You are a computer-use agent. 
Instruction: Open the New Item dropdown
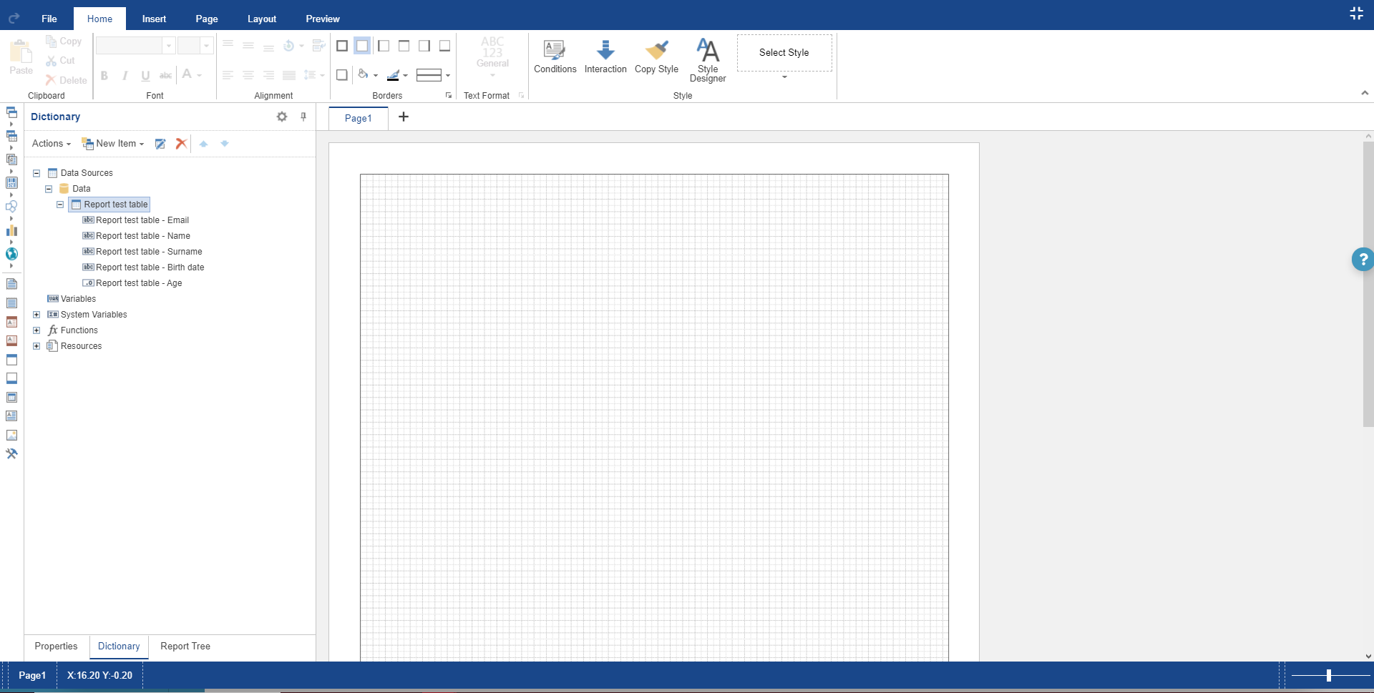[x=113, y=144]
